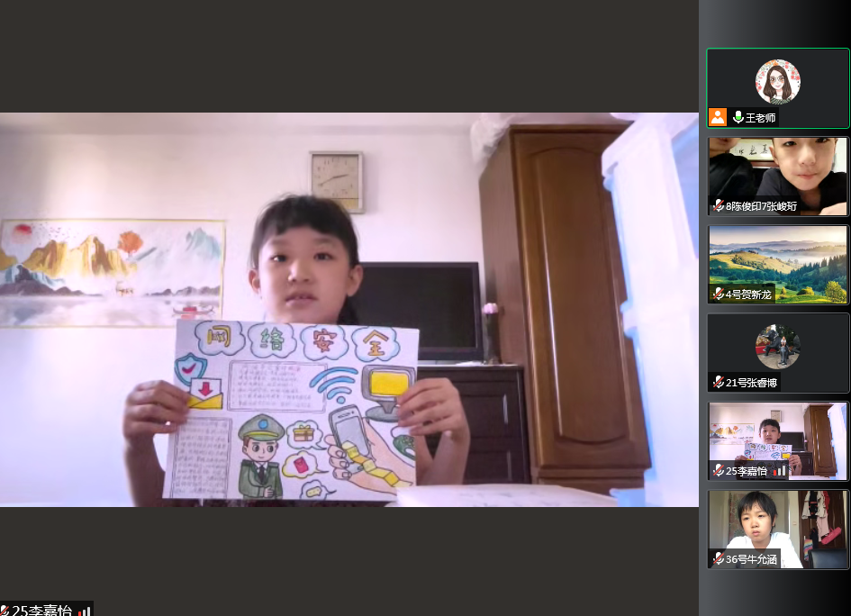
Task: Click the 36号牛允涵 name label
Action: click(x=752, y=558)
